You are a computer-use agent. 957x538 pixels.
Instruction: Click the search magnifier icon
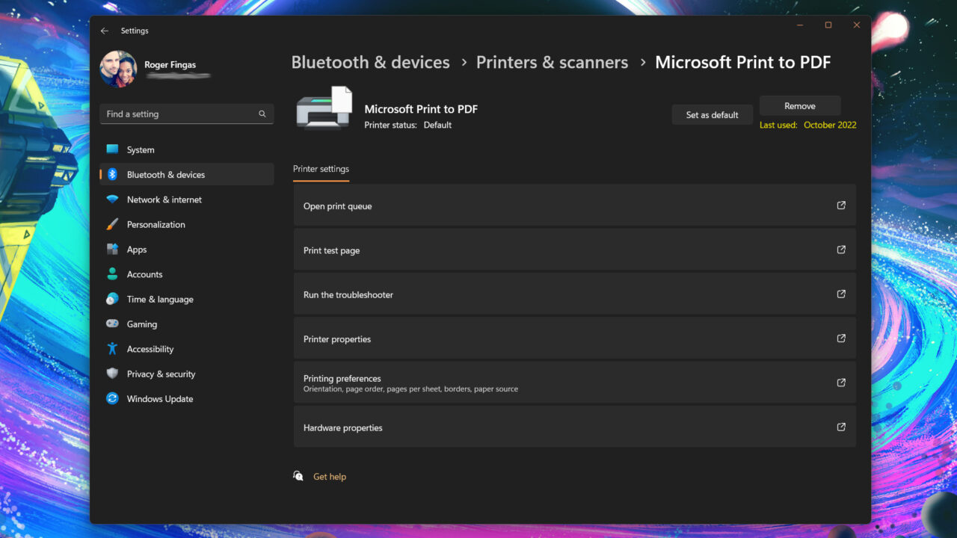click(x=262, y=114)
